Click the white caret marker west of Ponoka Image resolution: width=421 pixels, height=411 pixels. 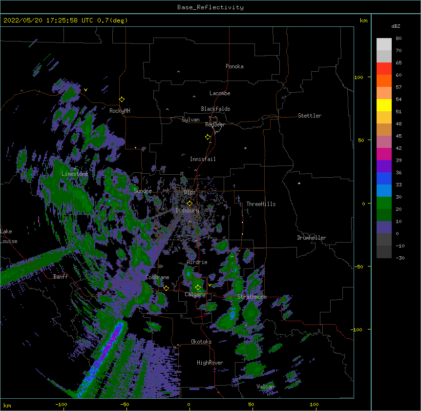click(178, 72)
